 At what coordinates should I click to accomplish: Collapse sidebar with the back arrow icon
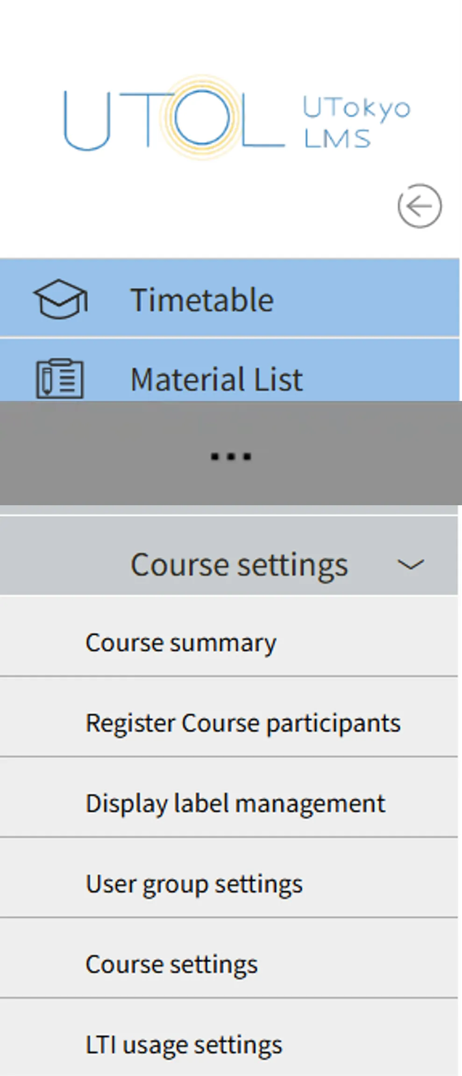click(x=419, y=206)
